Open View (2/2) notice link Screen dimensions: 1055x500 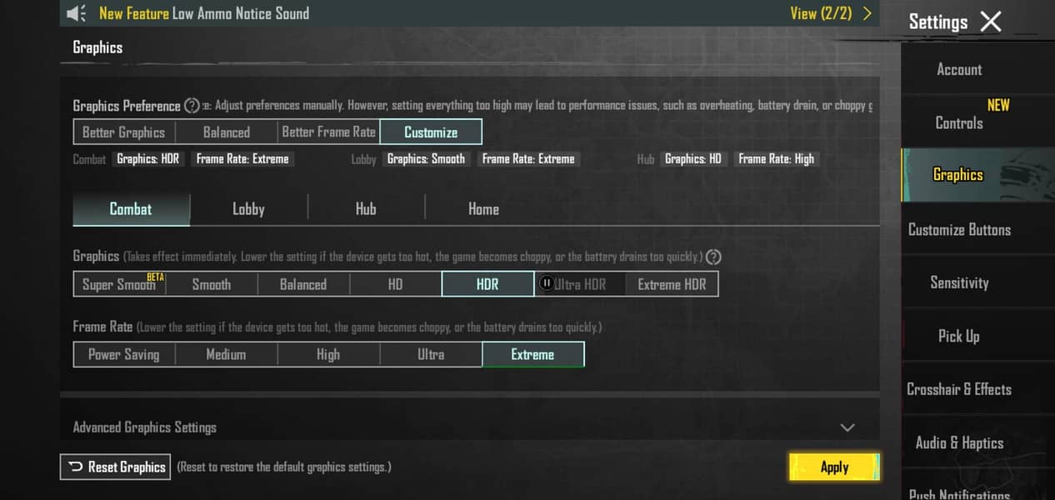click(x=820, y=13)
